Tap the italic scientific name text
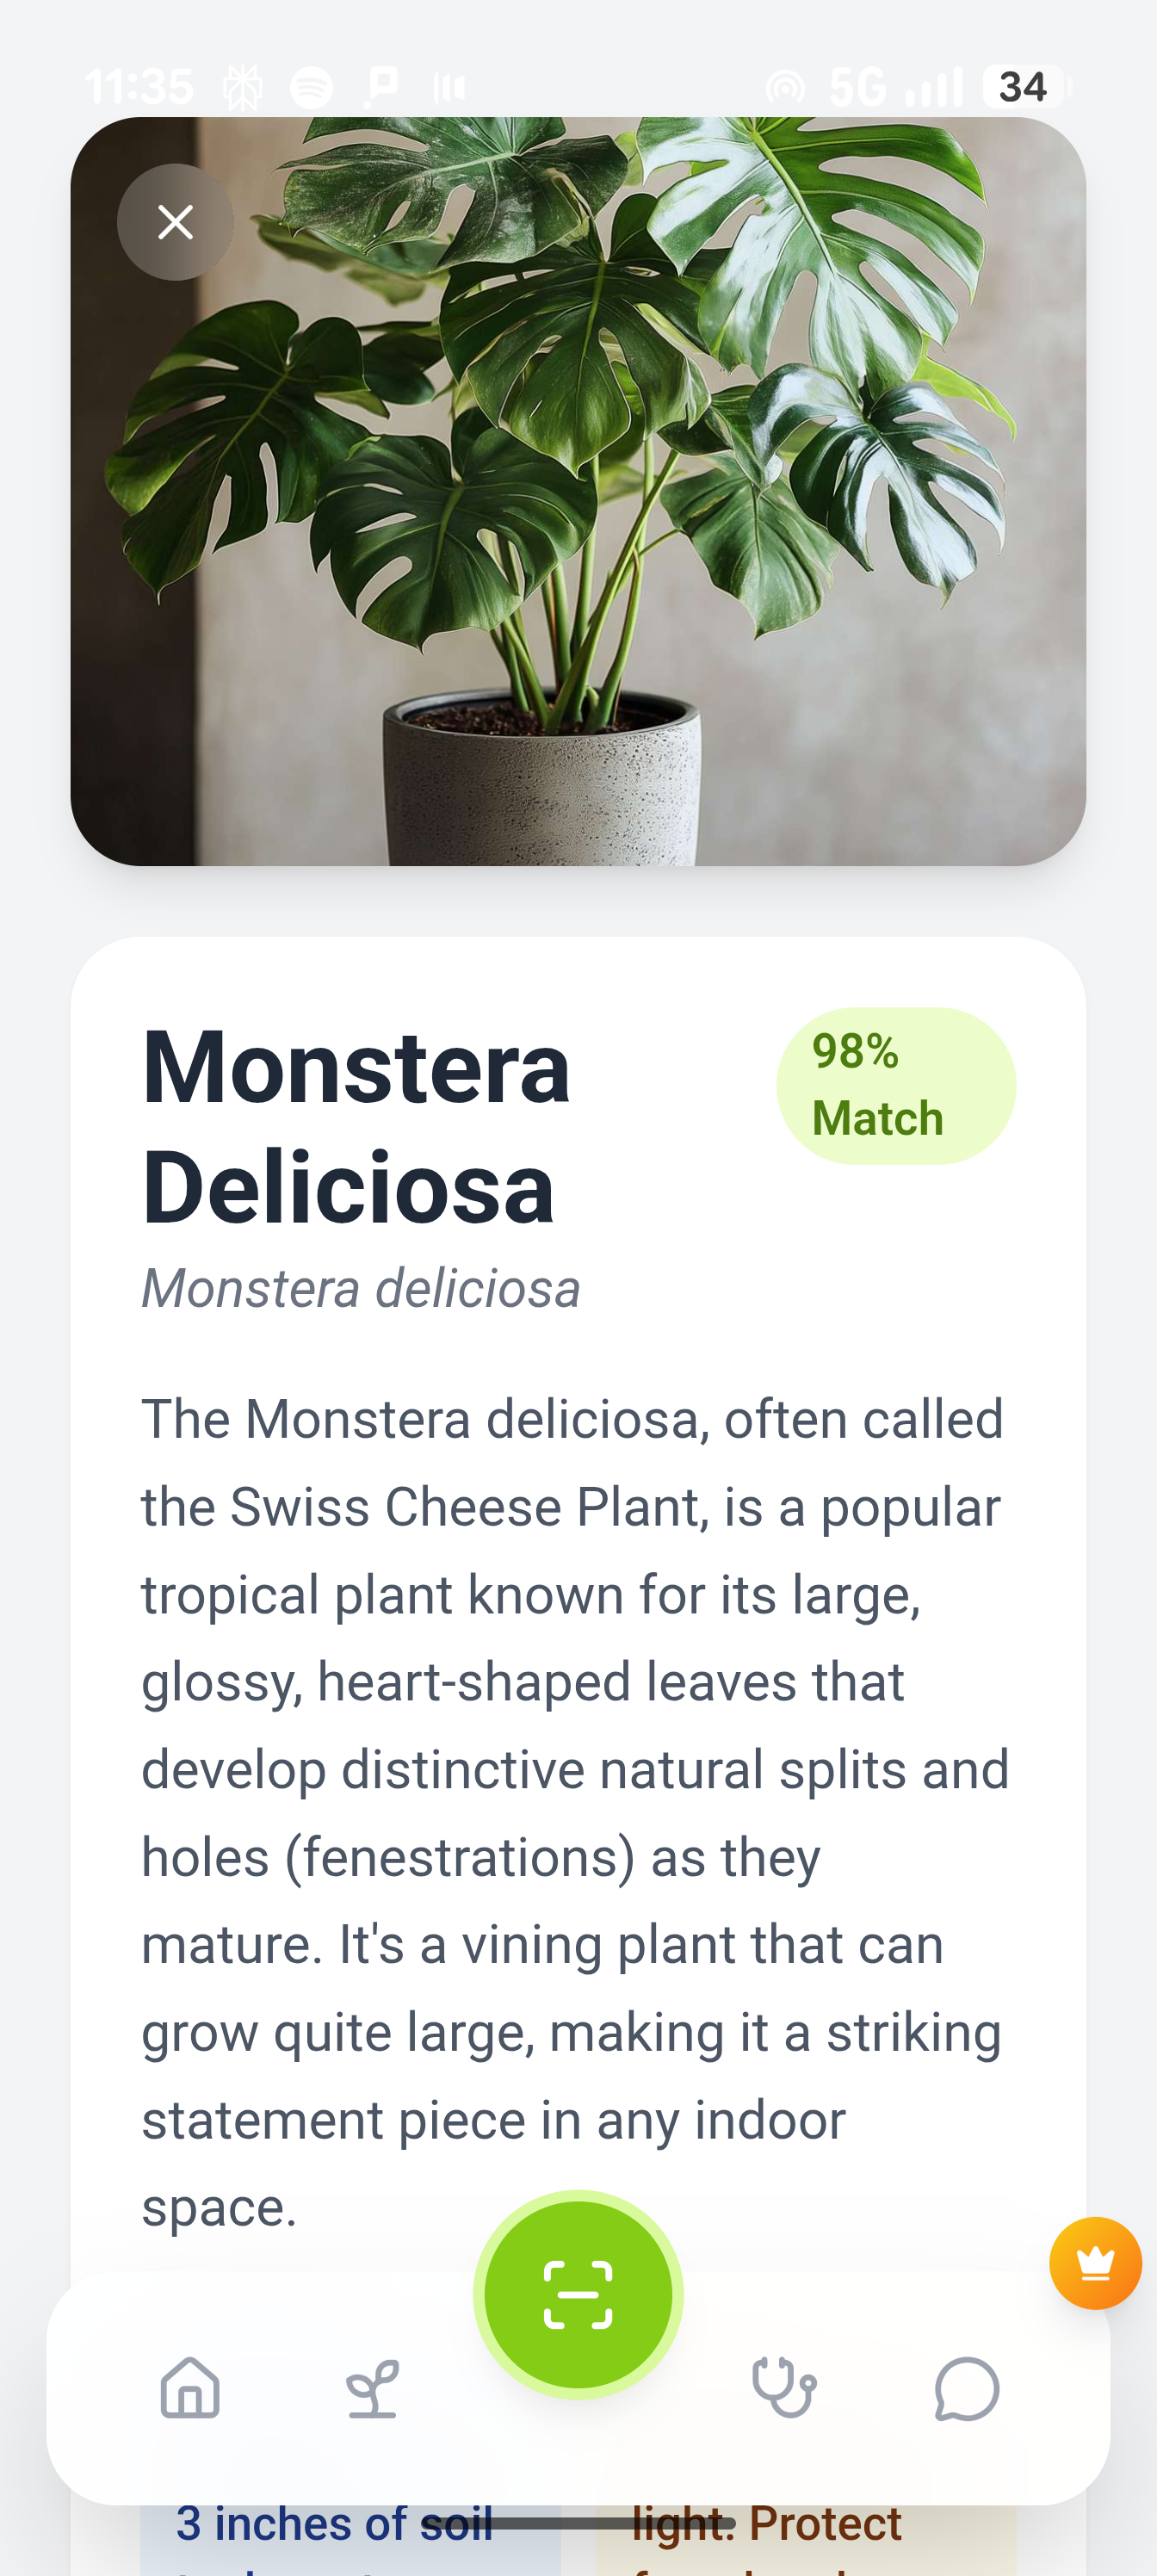The height and width of the screenshot is (2576, 1157). 362,1290
